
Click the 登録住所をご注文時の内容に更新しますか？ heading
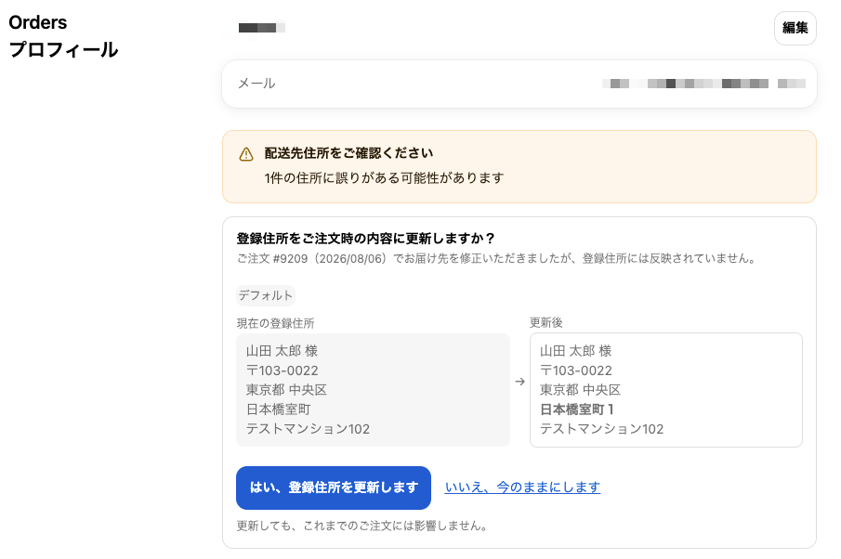[365, 238]
